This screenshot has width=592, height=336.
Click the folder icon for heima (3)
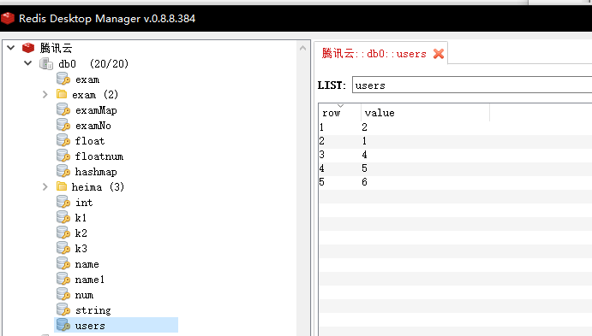(61, 186)
